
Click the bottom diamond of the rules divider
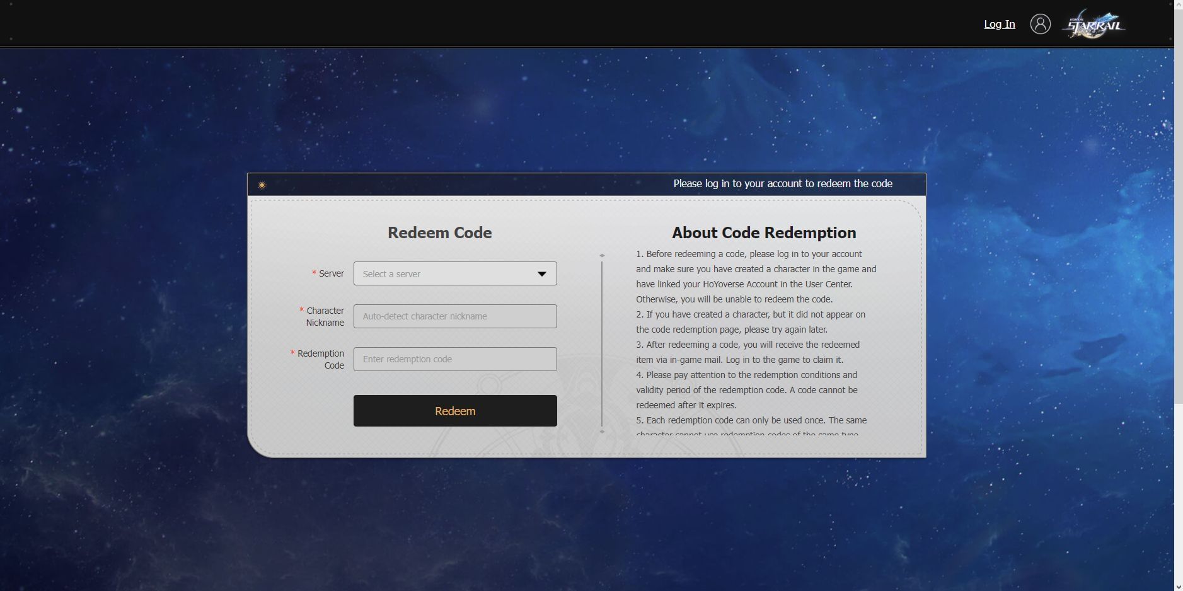coord(602,432)
